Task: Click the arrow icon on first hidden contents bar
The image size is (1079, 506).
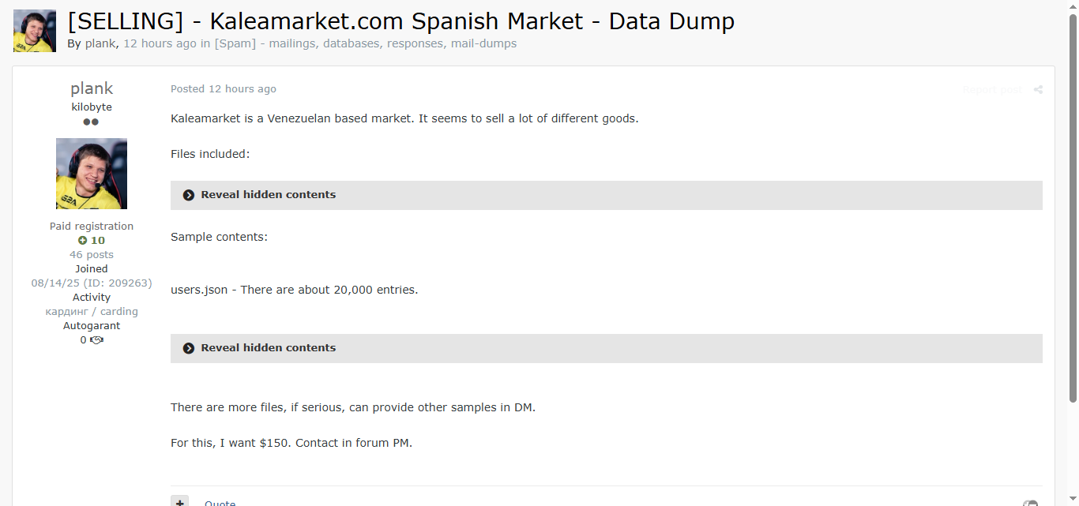Action: [x=189, y=195]
